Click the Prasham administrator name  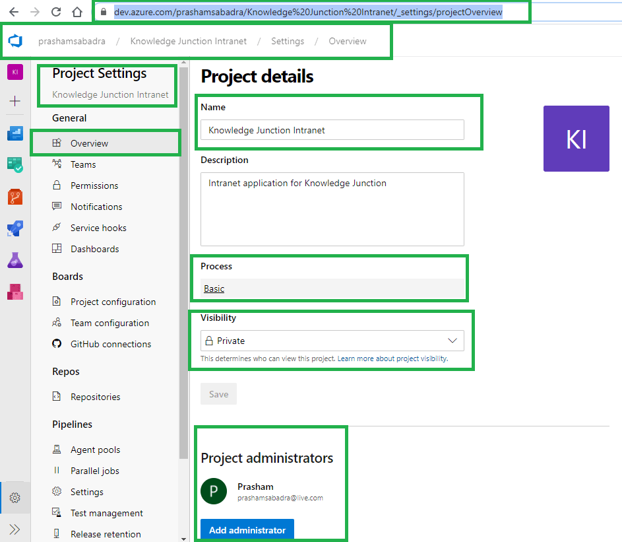pos(255,487)
